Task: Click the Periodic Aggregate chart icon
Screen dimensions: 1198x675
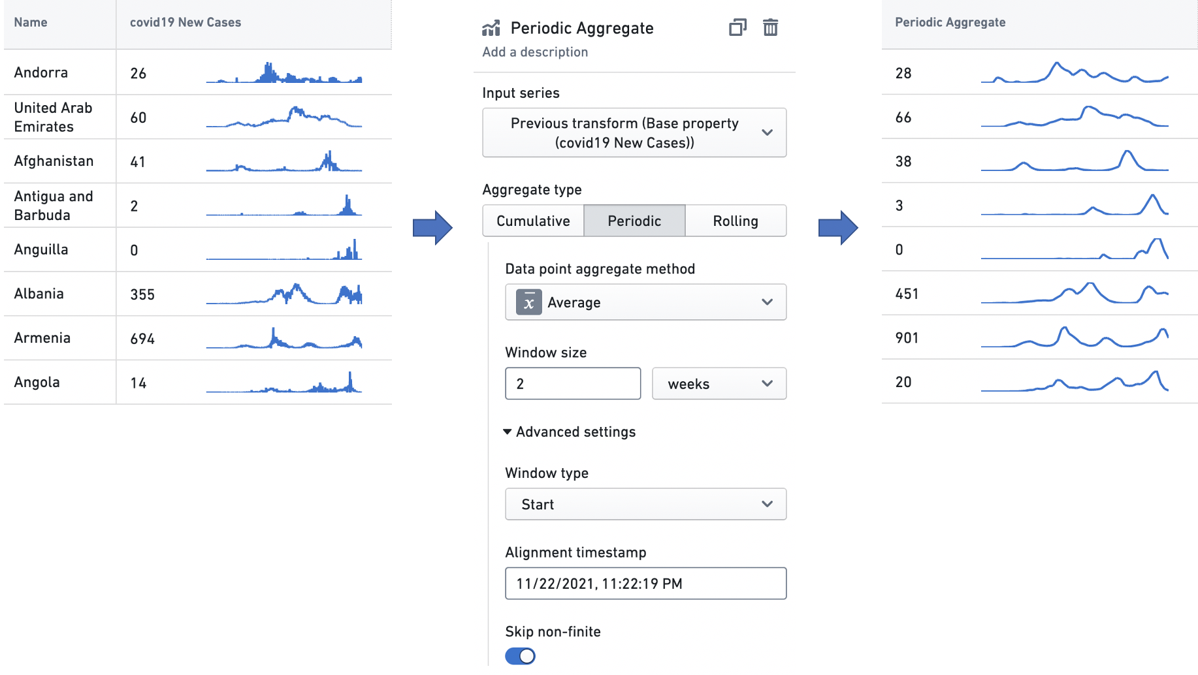Action: 491,28
